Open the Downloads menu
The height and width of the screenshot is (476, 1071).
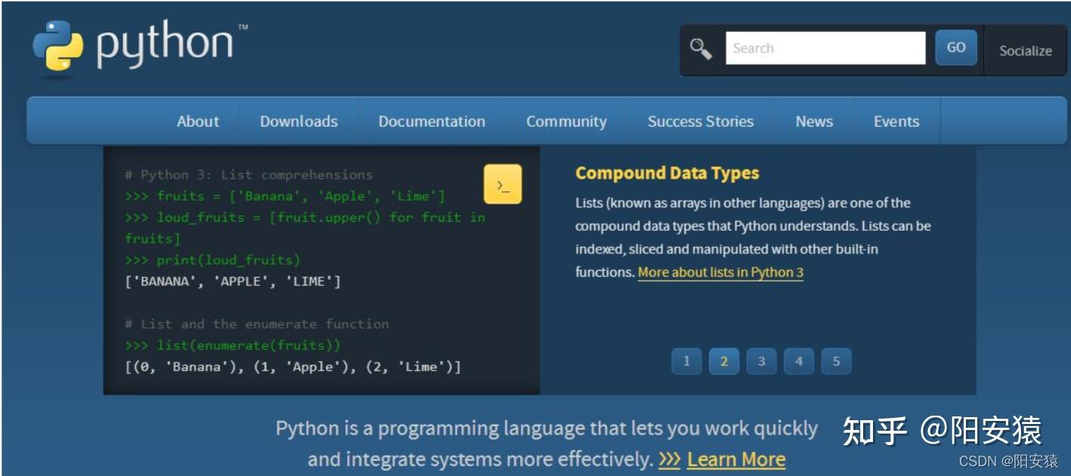pos(299,121)
